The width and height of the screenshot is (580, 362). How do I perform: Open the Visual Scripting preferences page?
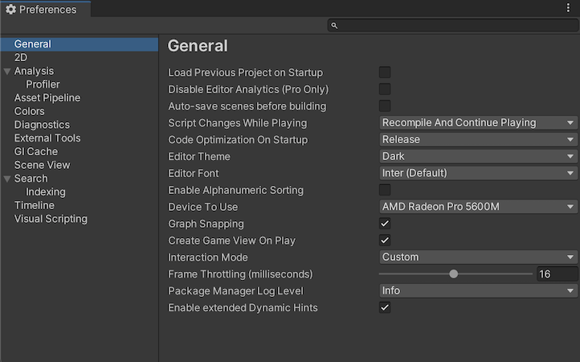tap(51, 219)
